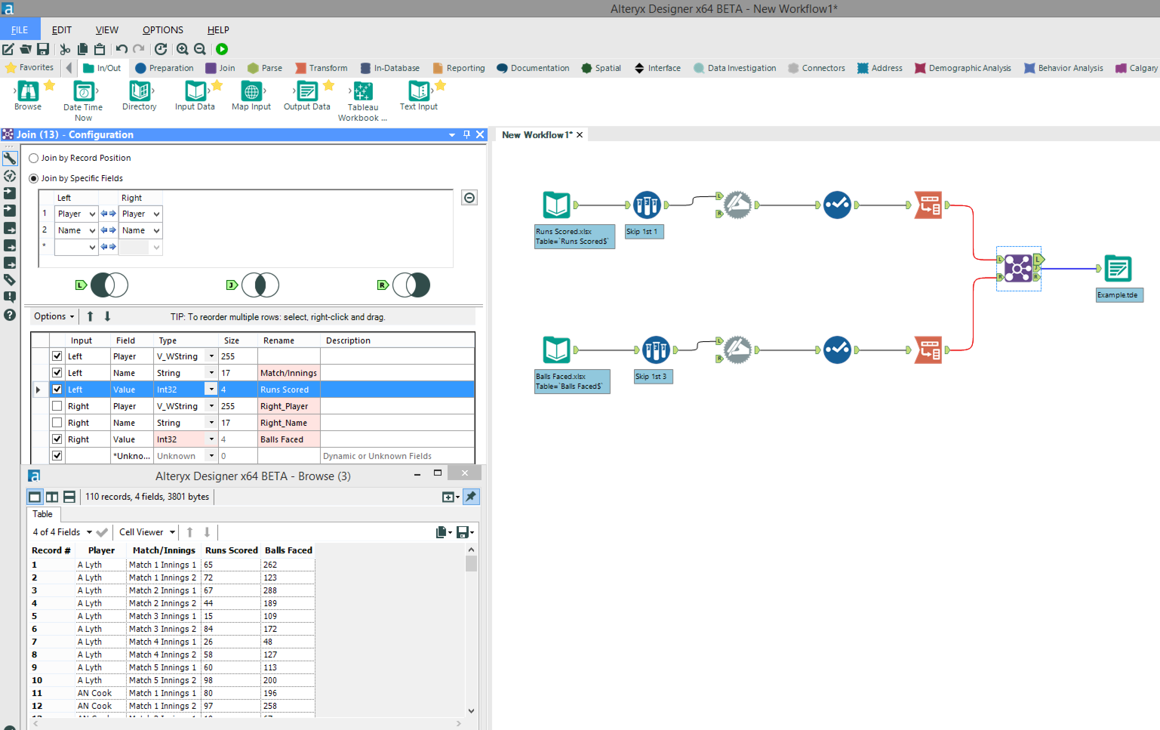Open the Type dropdown for Left Player row

click(x=211, y=356)
